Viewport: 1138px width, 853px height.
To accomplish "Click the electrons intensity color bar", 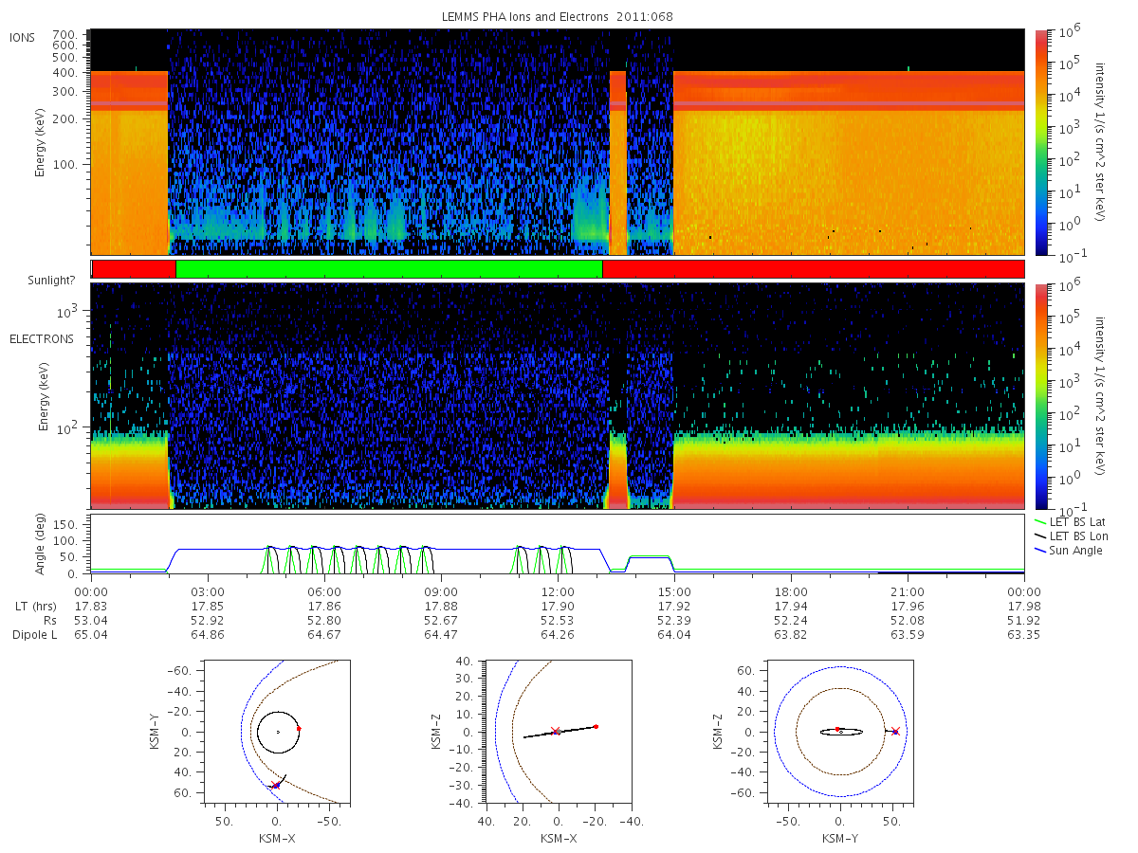I will (1041, 395).
